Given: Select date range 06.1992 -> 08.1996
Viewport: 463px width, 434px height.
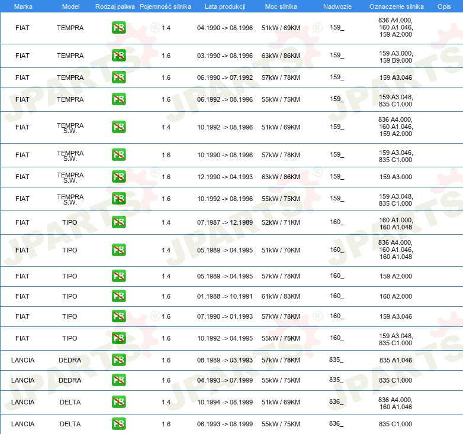Looking at the screenshot, I should coord(225,99).
